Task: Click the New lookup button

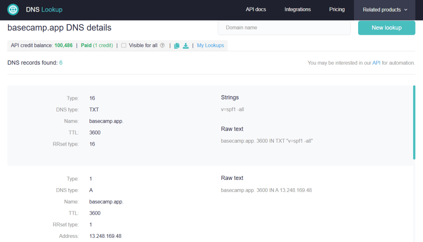Action: [387, 28]
